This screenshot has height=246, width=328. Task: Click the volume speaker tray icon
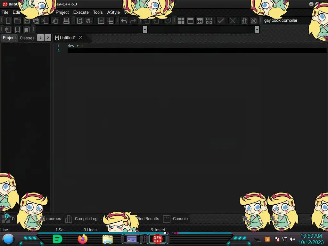pos(292,239)
